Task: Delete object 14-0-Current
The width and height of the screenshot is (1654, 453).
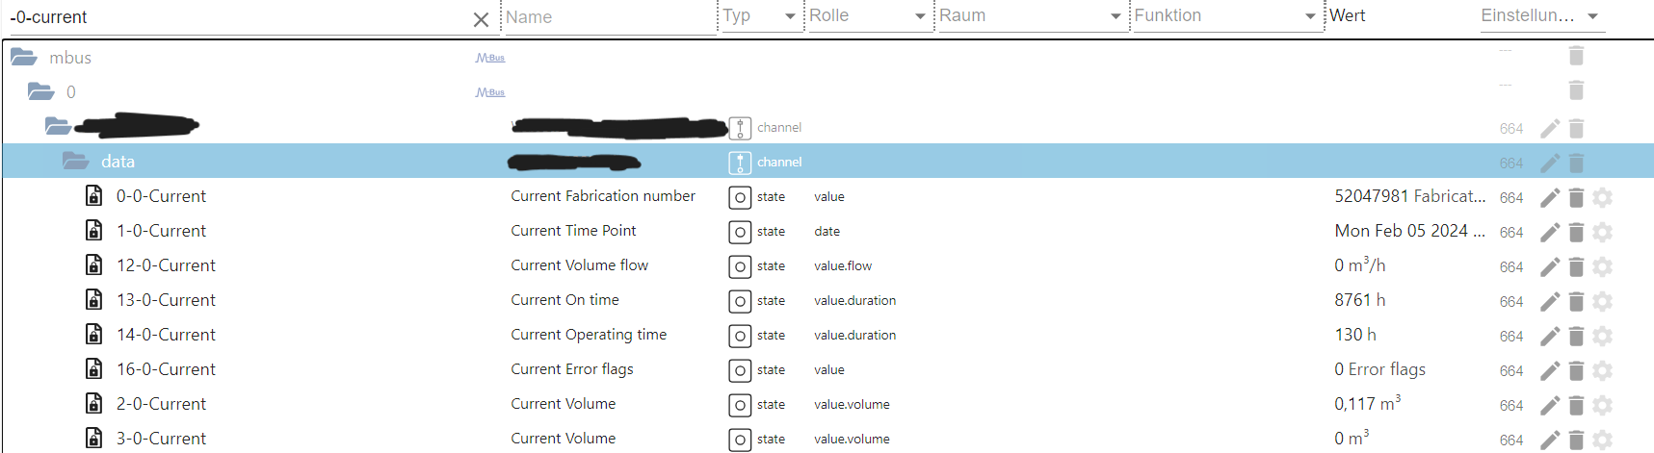Action: [x=1576, y=337]
